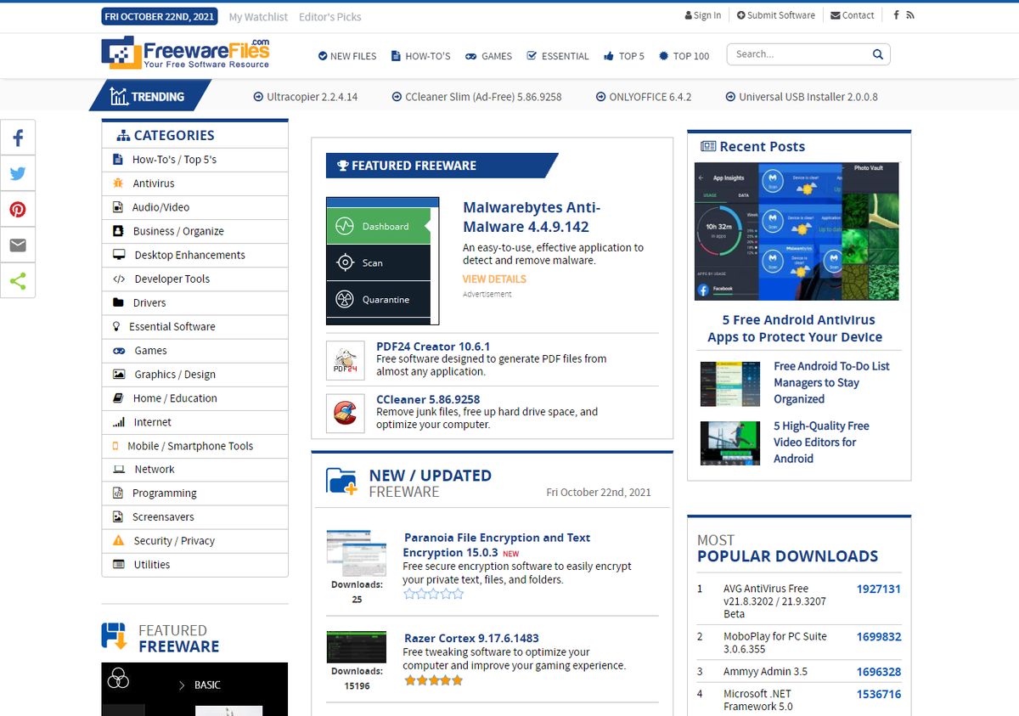Click the Graphics / Design image icon
The image size is (1019, 716).
pos(119,375)
